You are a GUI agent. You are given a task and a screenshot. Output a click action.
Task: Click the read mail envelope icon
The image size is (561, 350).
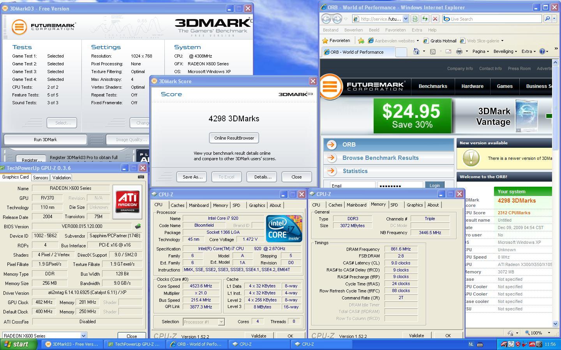pos(448,51)
